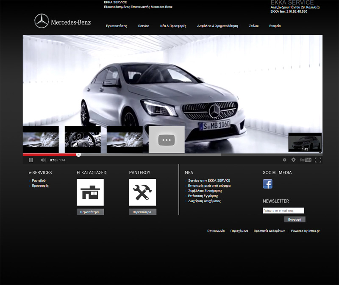The width and height of the screenshot is (339, 285).
Task: Open the Facebook social media icon
Action: pyautogui.click(x=267, y=184)
